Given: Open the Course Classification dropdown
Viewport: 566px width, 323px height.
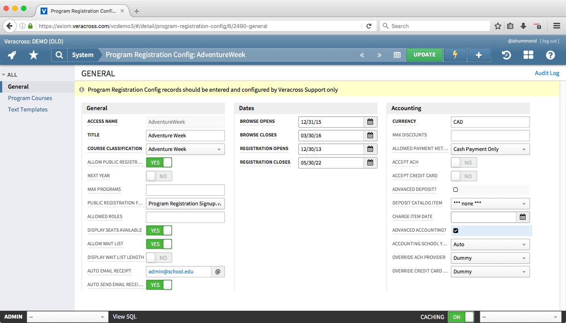Looking at the screenshot, I should (185, 149).
